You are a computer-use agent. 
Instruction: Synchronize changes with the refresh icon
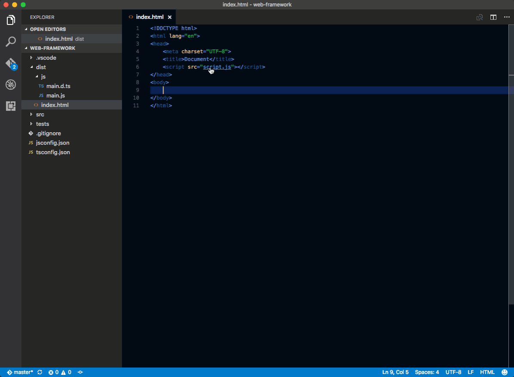[x=39, y=372]
